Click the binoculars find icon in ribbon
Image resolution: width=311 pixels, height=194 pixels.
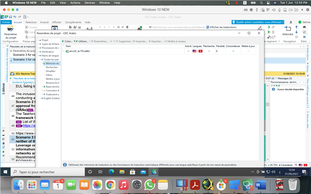(304, 27)
